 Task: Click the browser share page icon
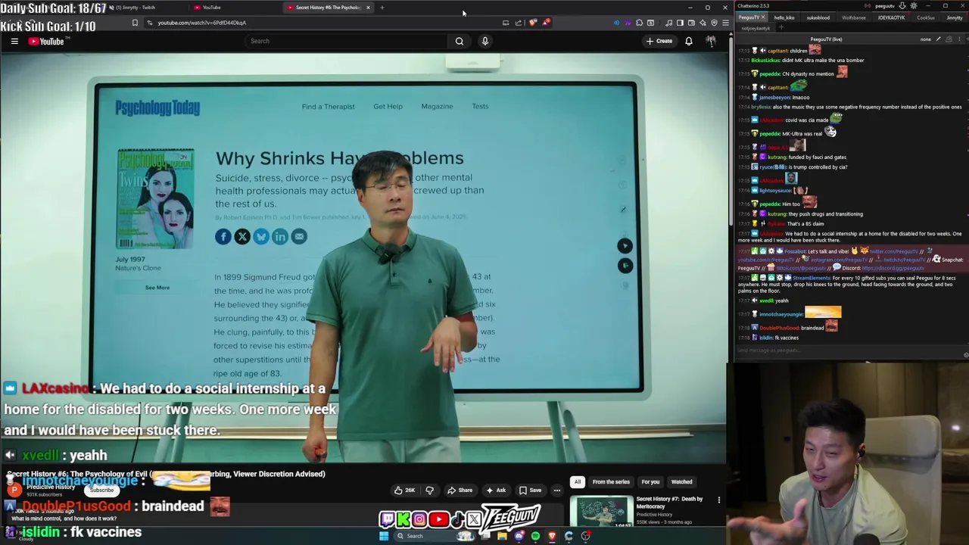519,23
